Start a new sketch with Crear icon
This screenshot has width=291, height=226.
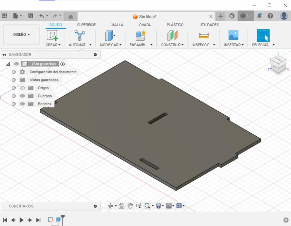[x=53, y=35]
